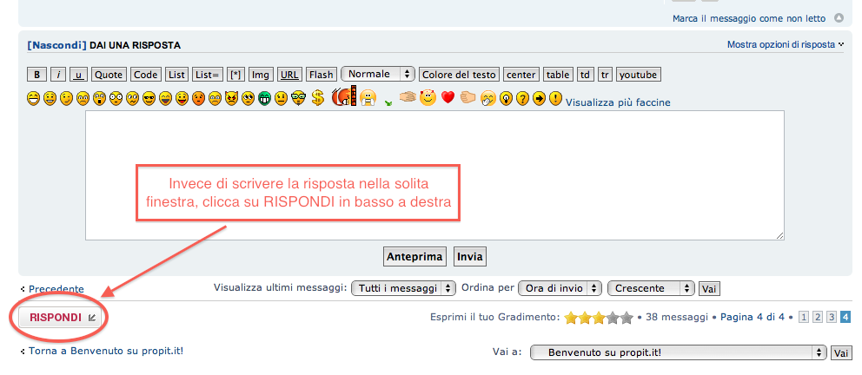Image resolution: width=862 pixels, height=375 pixels.
Task: Insert the light bulb idea smiley
Action: click(506, 98)
